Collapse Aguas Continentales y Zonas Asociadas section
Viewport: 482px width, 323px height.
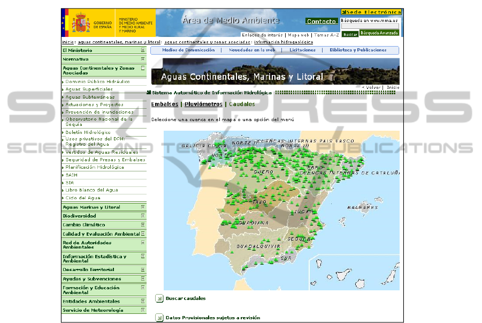143,68
